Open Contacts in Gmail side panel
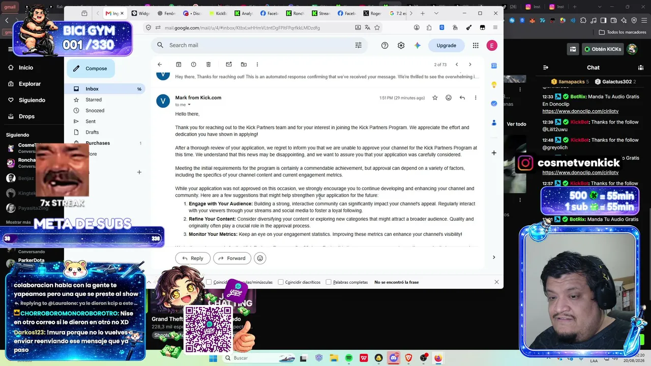The height and width of the screenshot is (366, 651). pyautogui.click(x=494, y=123)
